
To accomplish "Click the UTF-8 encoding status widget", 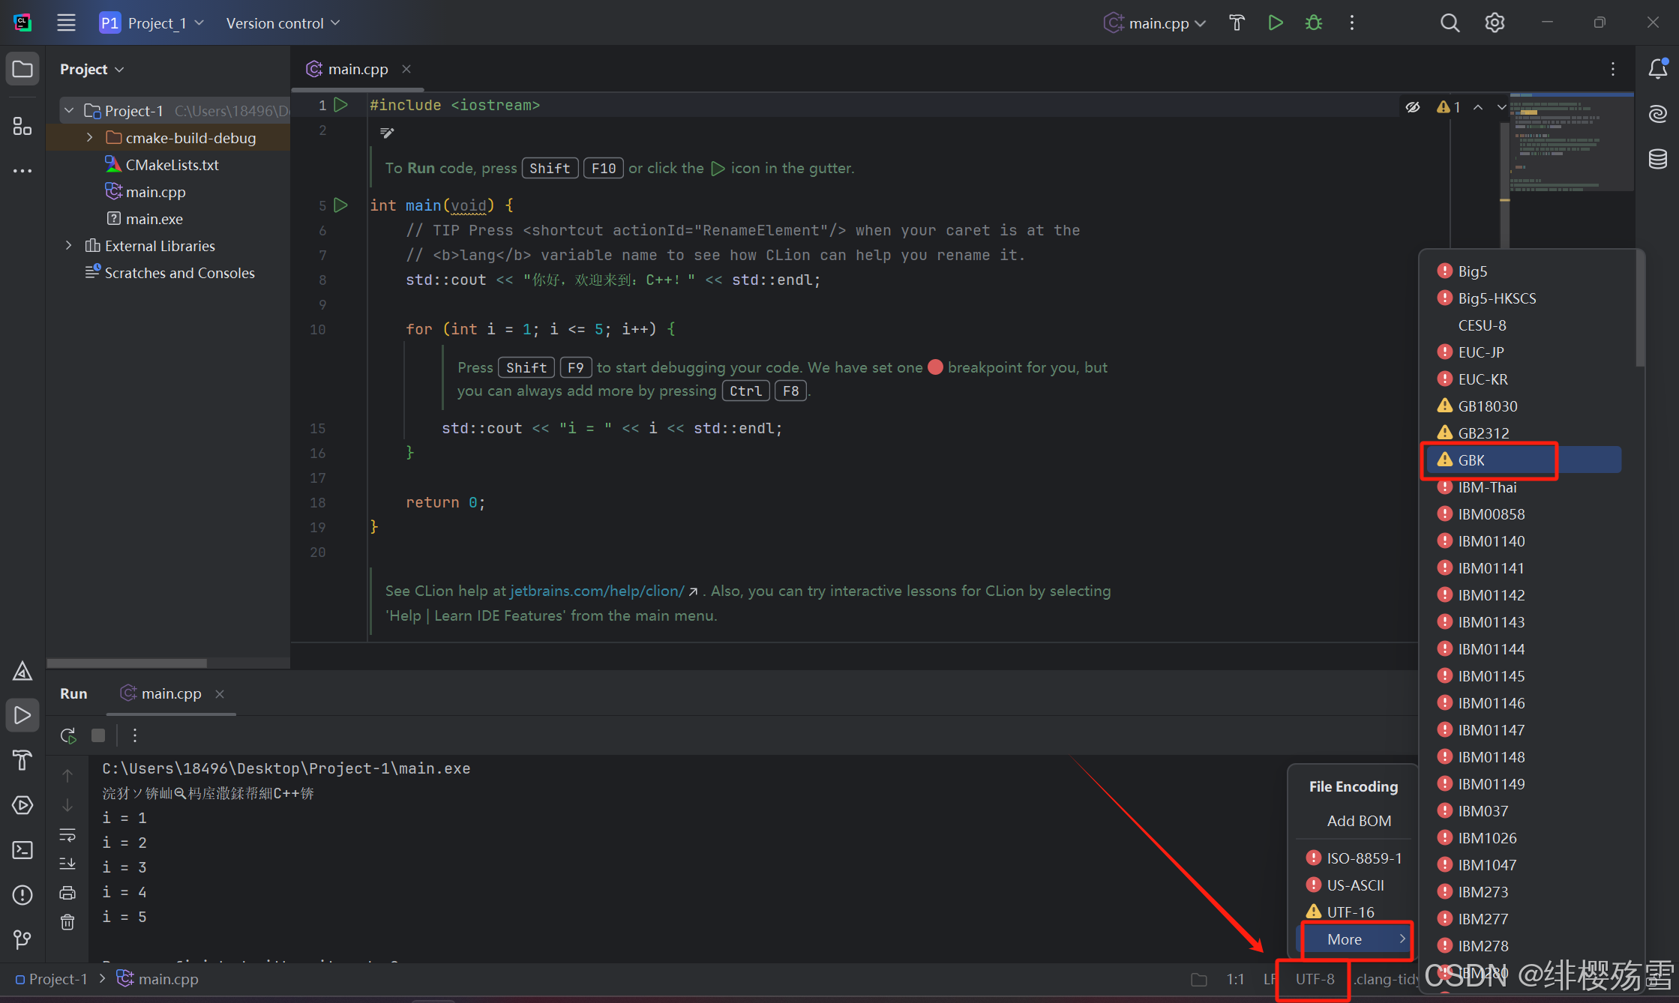I will 1315,979.
